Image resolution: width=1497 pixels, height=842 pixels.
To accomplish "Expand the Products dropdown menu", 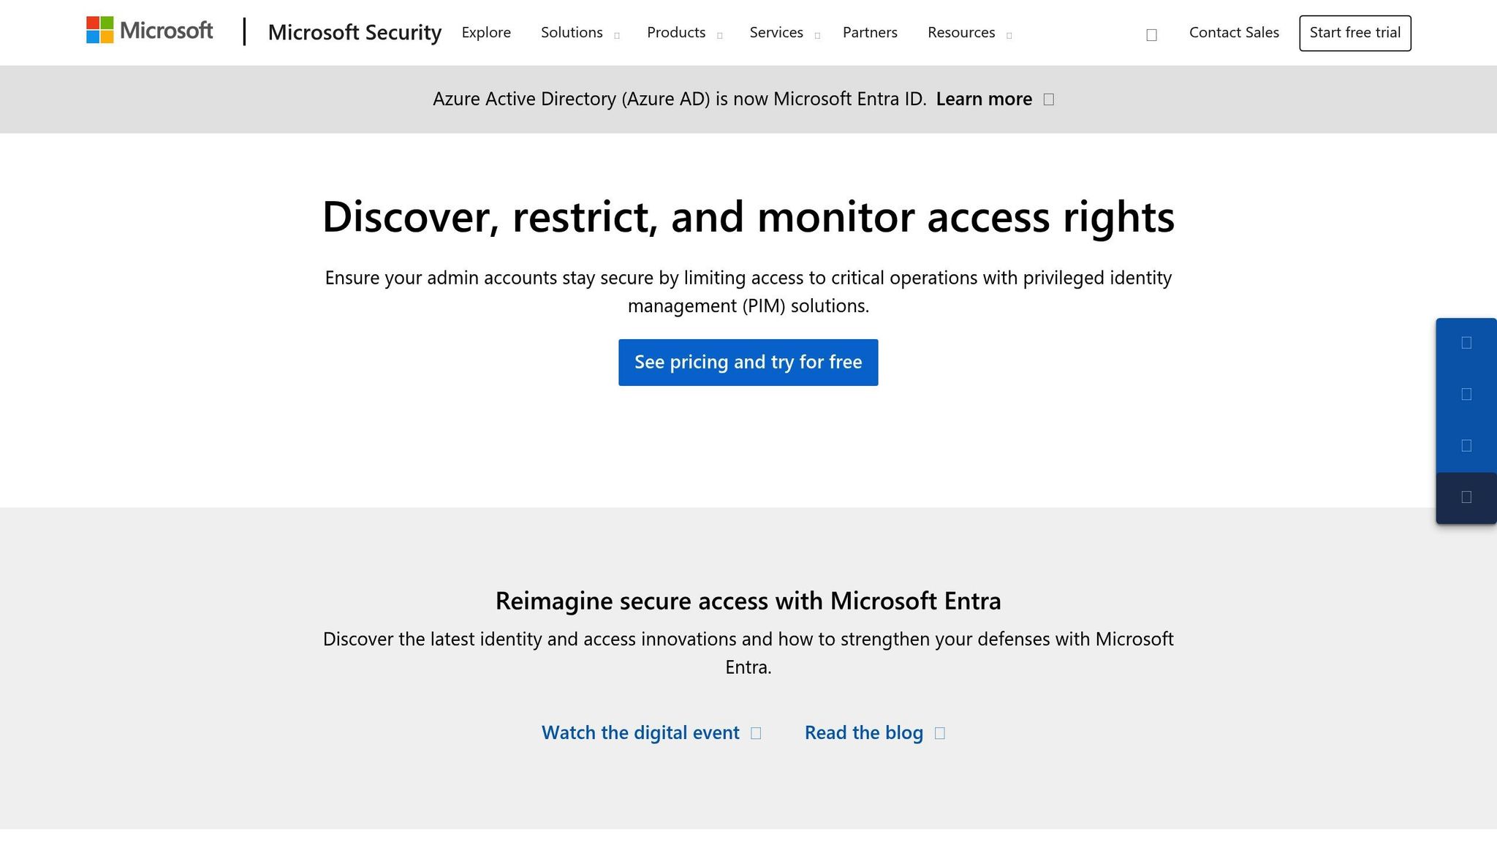I will click(684, 33).
